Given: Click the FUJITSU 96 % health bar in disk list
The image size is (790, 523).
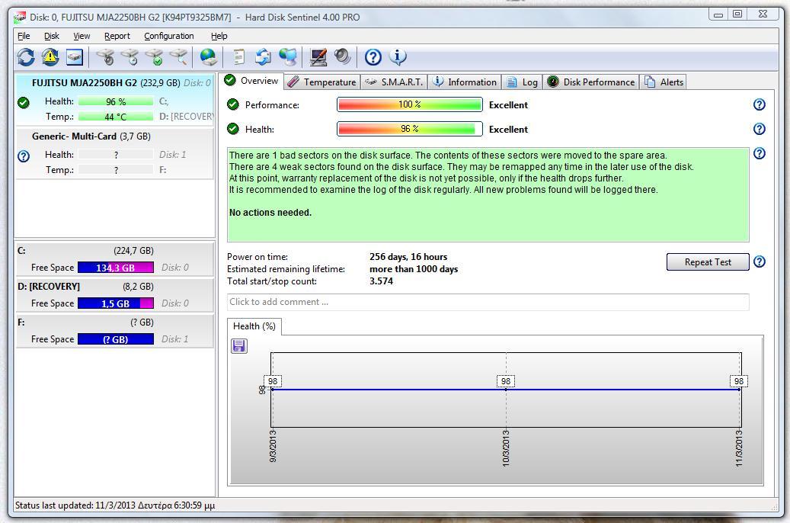Looking at the screenshot, I should [116, 102].
